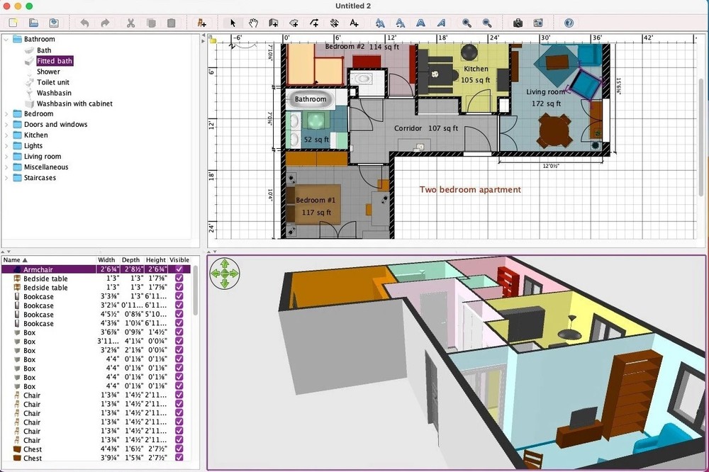Undo the last action
The image size is (709, 472).
[85, 23]
